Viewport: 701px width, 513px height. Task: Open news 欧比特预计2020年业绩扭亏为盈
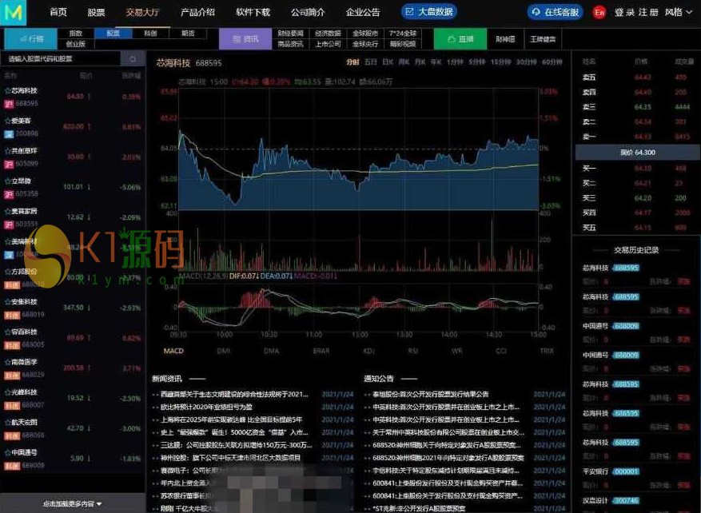pyautogui.click(x=206, y=407)
